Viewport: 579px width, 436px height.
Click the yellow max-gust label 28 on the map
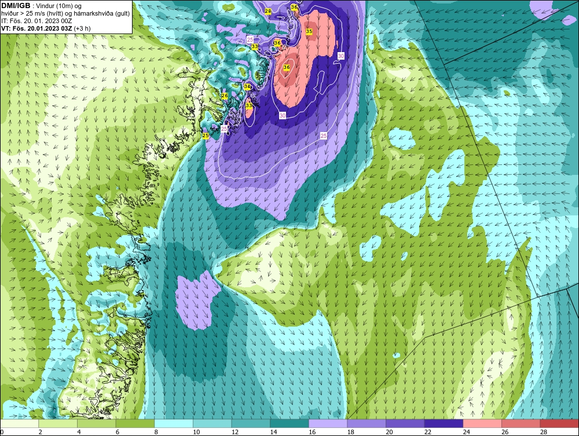pyautogui.click(x=268, y=12)
